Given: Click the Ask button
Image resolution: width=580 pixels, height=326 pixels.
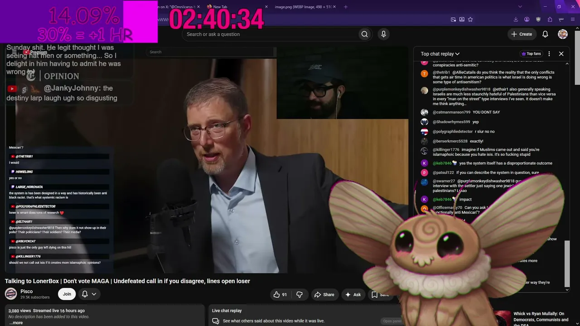Looking at the screenshot, I should 353,294.
